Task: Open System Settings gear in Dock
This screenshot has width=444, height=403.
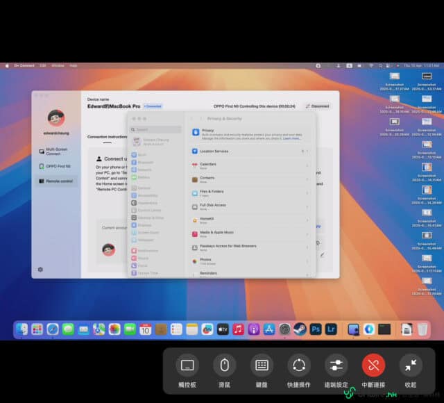Action: coord(284,329)
